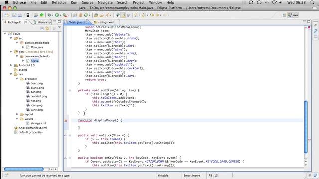Open the Source menu
319x179 pixels.
pos(88,2)
